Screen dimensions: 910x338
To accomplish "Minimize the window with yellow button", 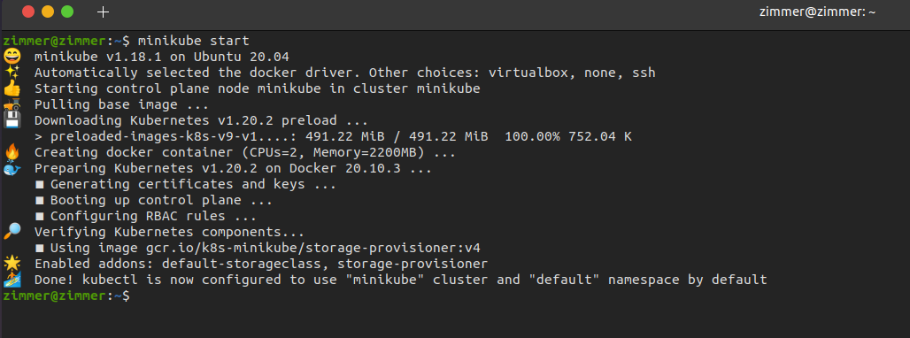I will coord(48,12).
